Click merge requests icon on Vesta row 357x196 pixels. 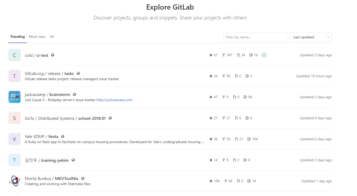[236, 139]
